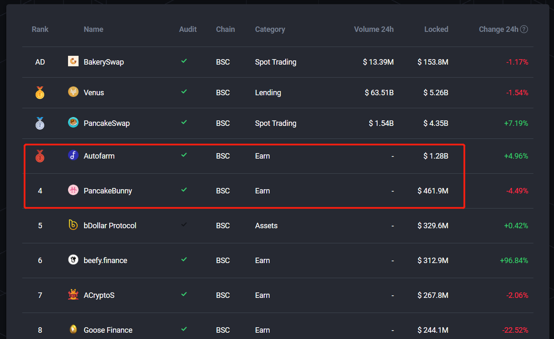Open the beefy.finance name link
Viewport: 554px width, 339px height.
(x=105, y=261)
